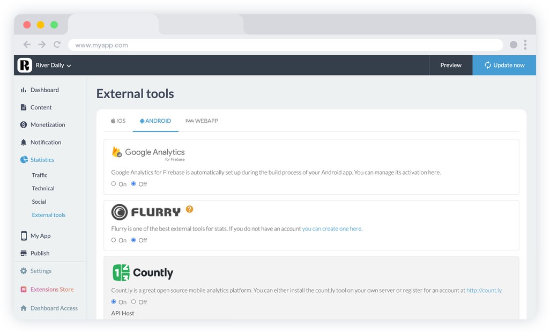Click the Notification bell icon
Image resolution: width=550 pixels, height=333 pixels.
coord(24,142)
